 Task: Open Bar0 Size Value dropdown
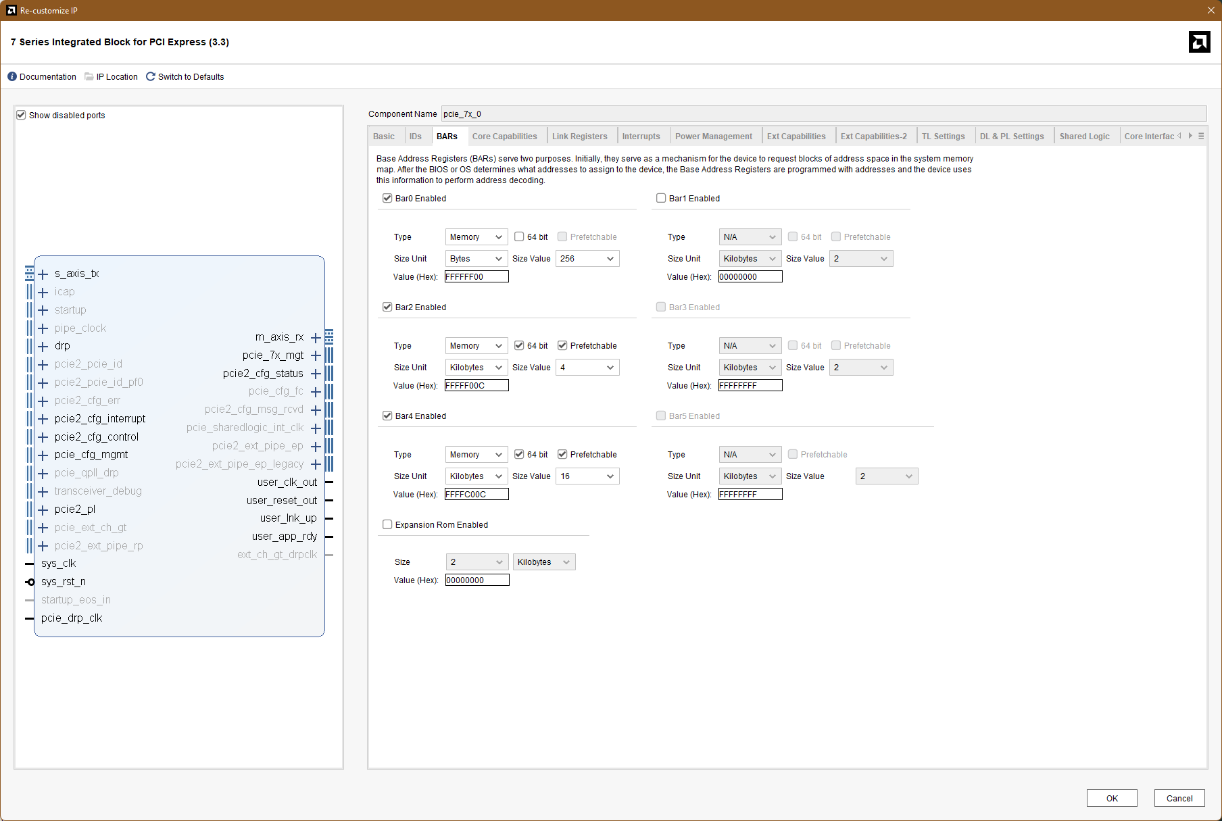coord(587,259)
